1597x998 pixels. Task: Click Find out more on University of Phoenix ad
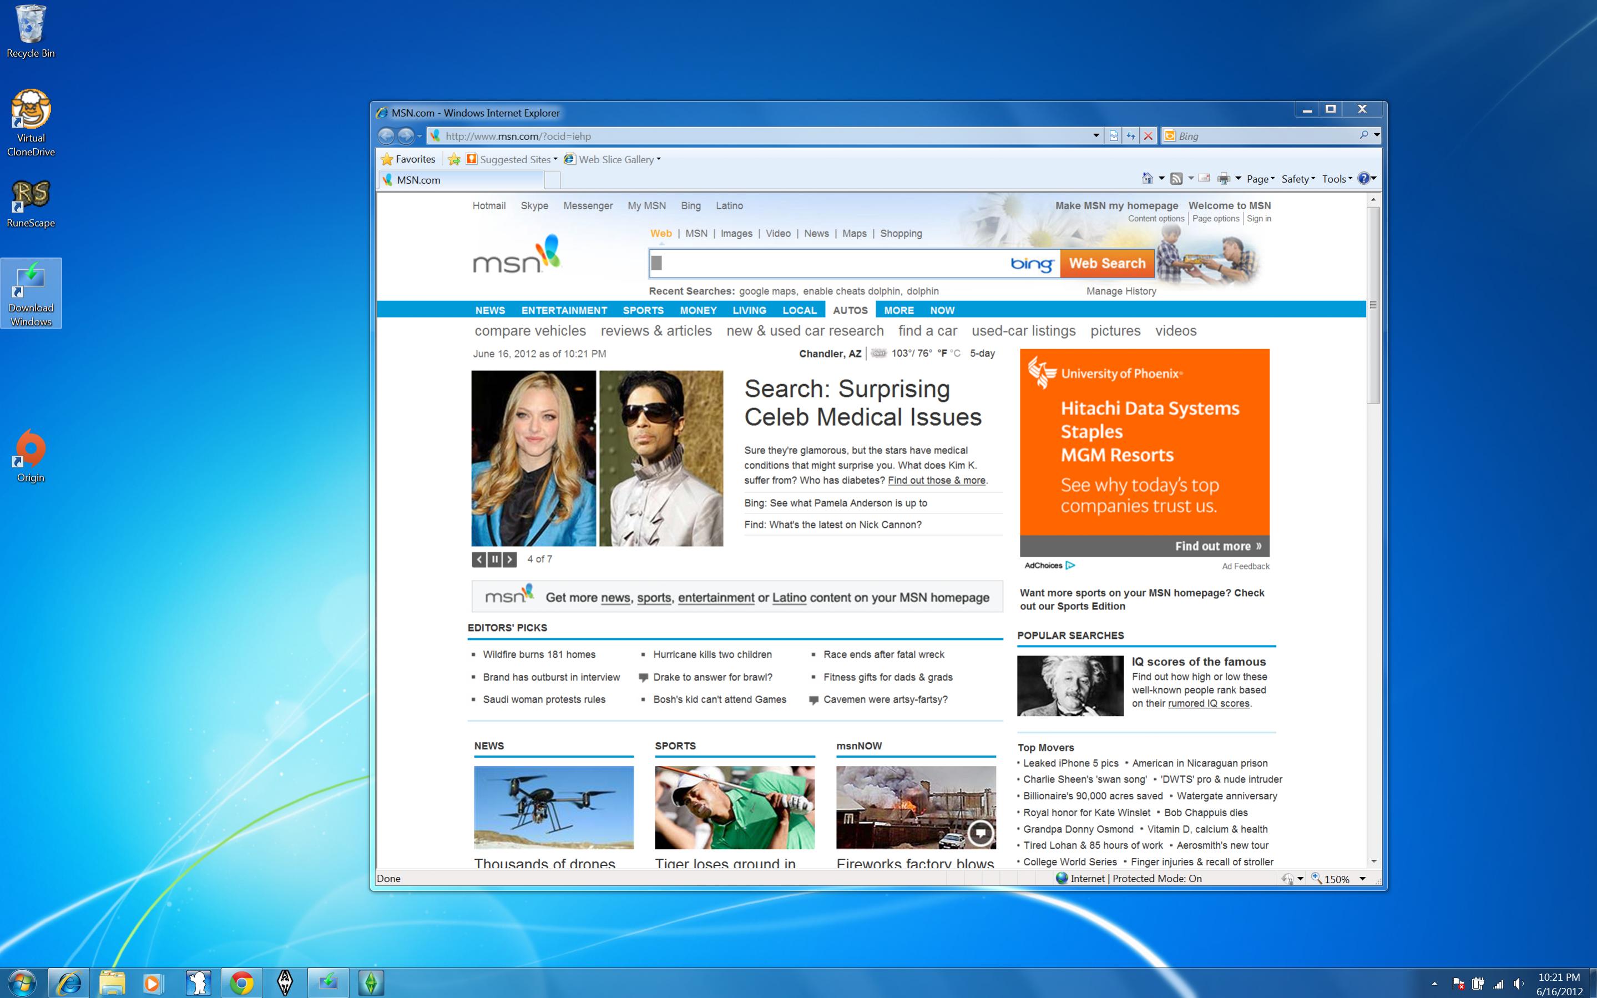(1217, 546)
